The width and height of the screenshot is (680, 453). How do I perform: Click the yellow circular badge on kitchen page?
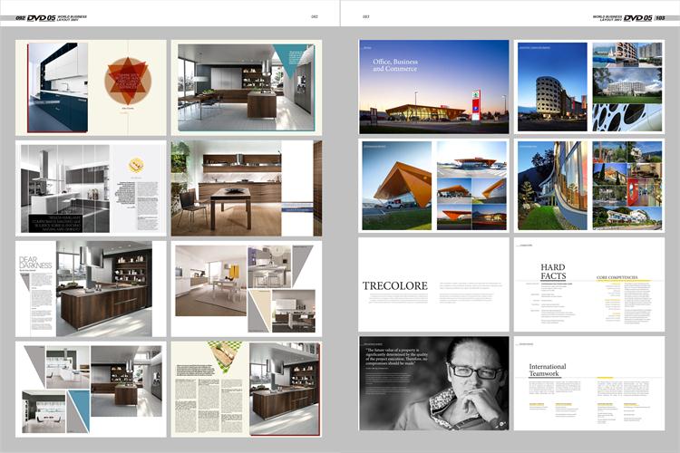pos(136,165)
